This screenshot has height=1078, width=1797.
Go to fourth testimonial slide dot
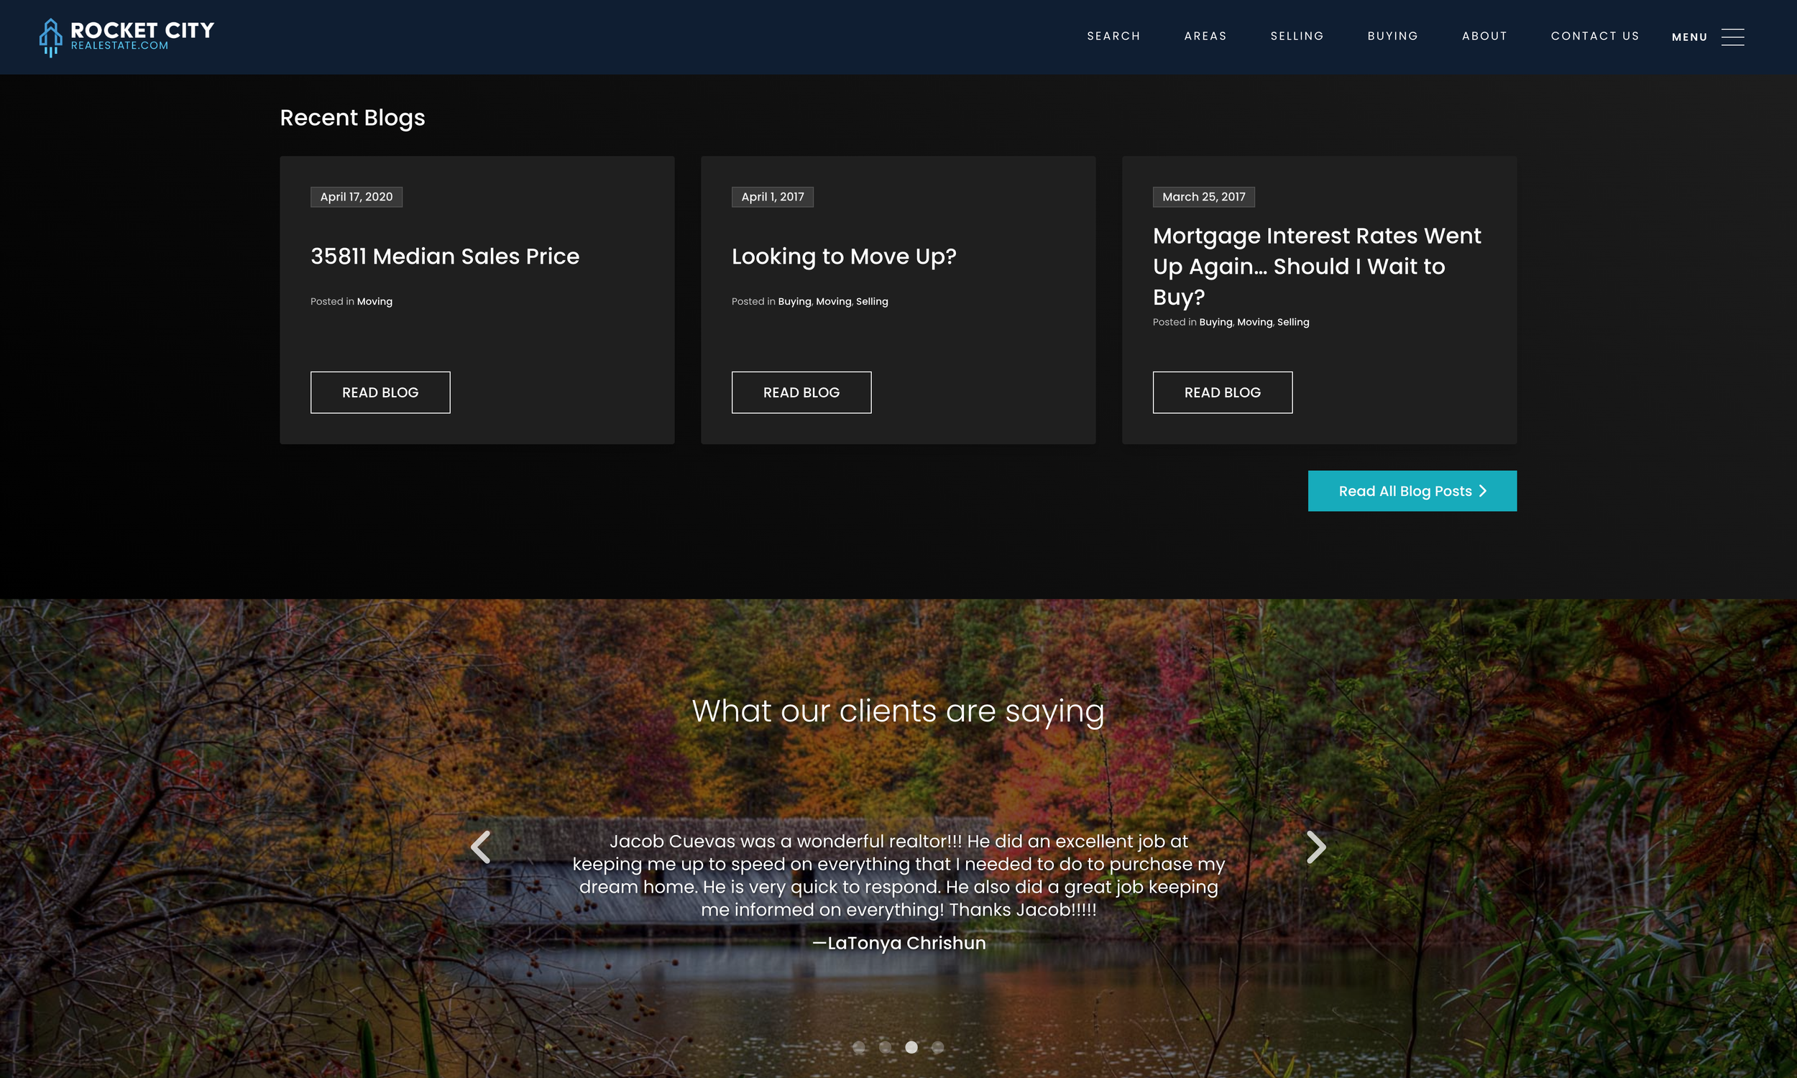[x=938, y=1047]
